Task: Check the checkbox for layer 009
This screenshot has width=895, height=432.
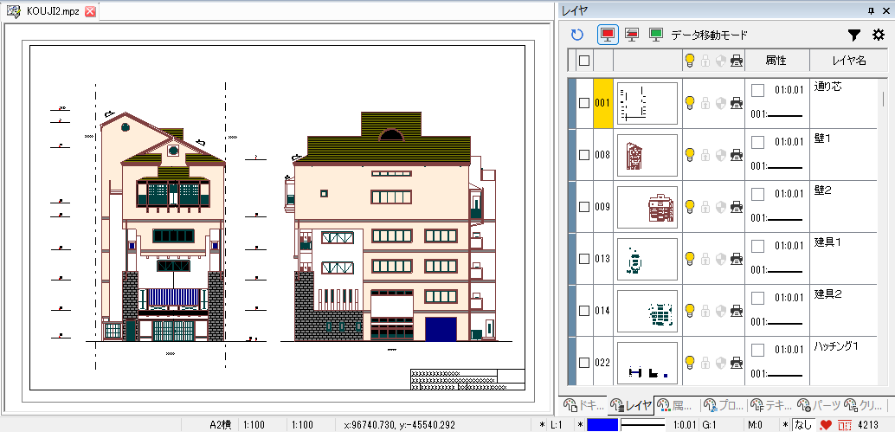Action: pos(584,207)
